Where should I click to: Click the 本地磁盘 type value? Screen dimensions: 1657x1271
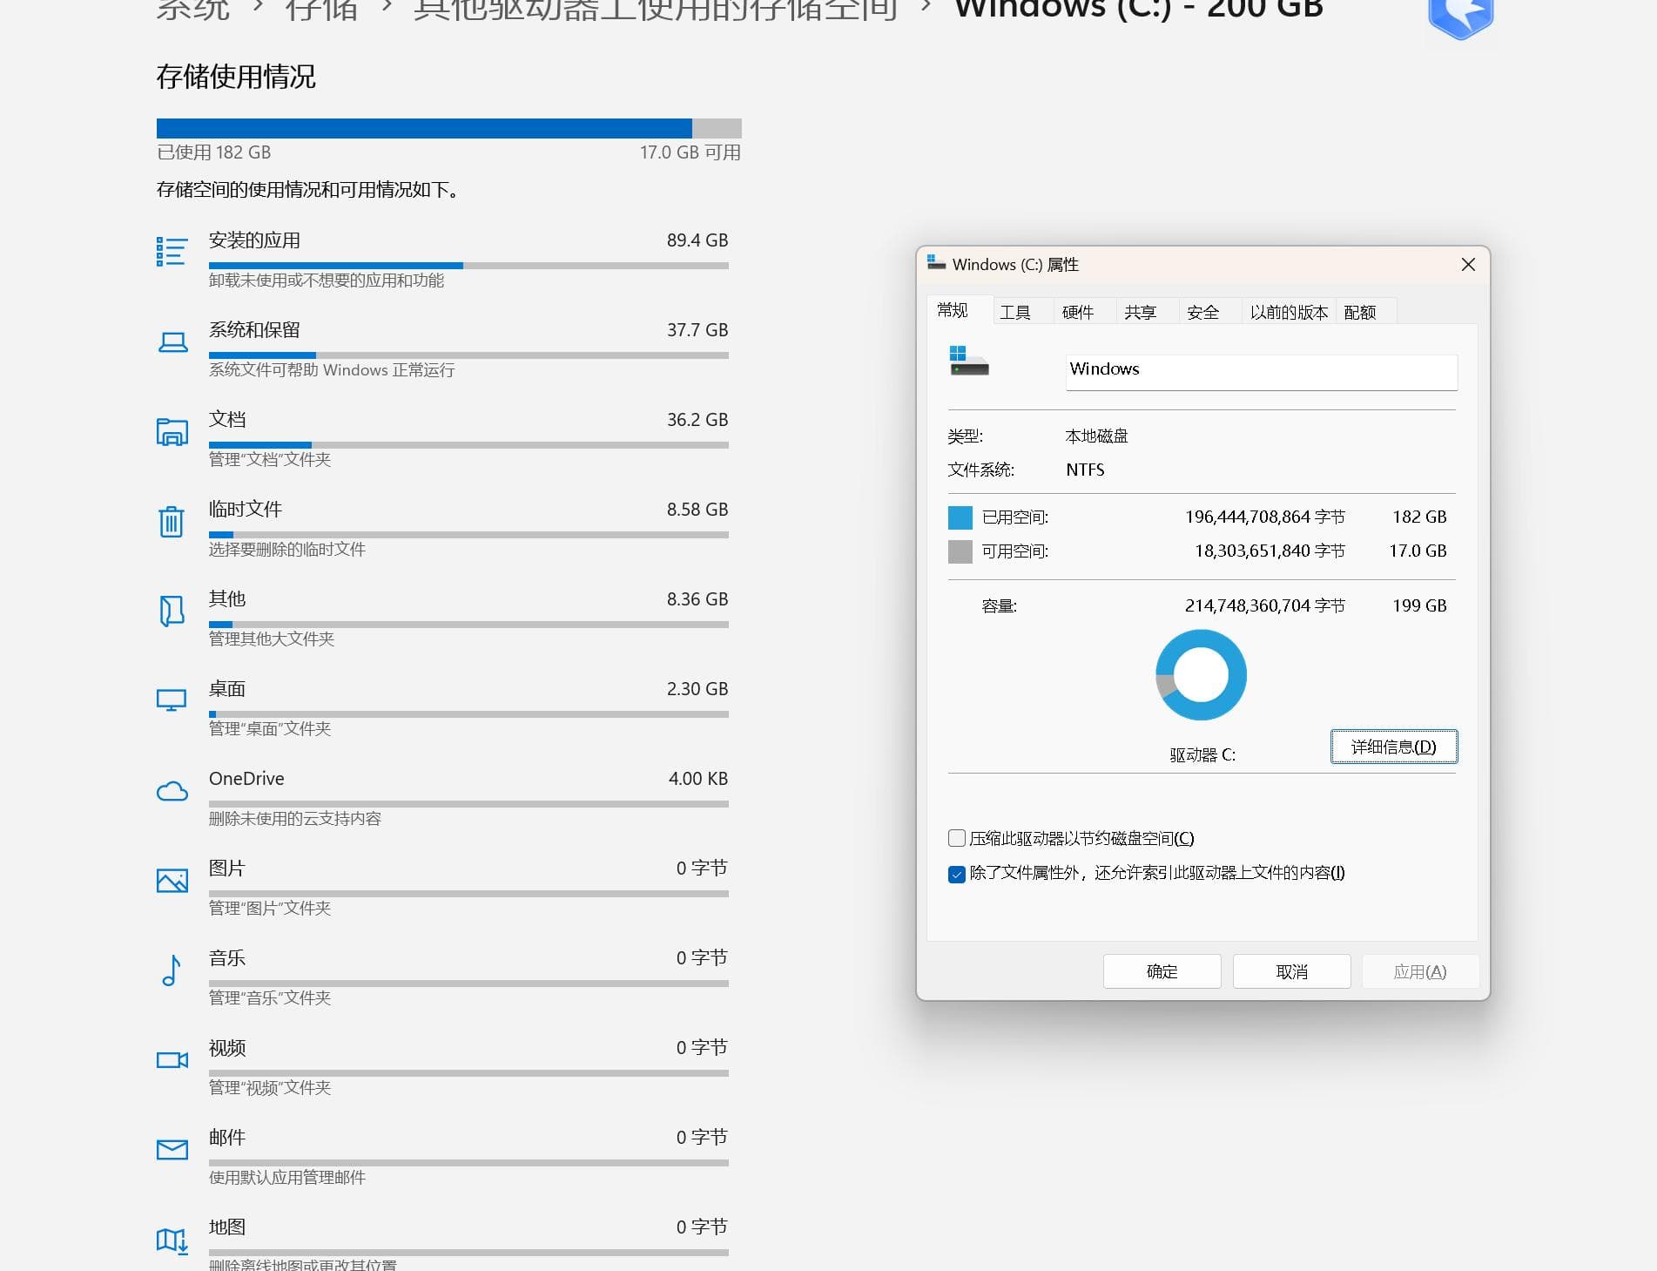(1096, 436)
